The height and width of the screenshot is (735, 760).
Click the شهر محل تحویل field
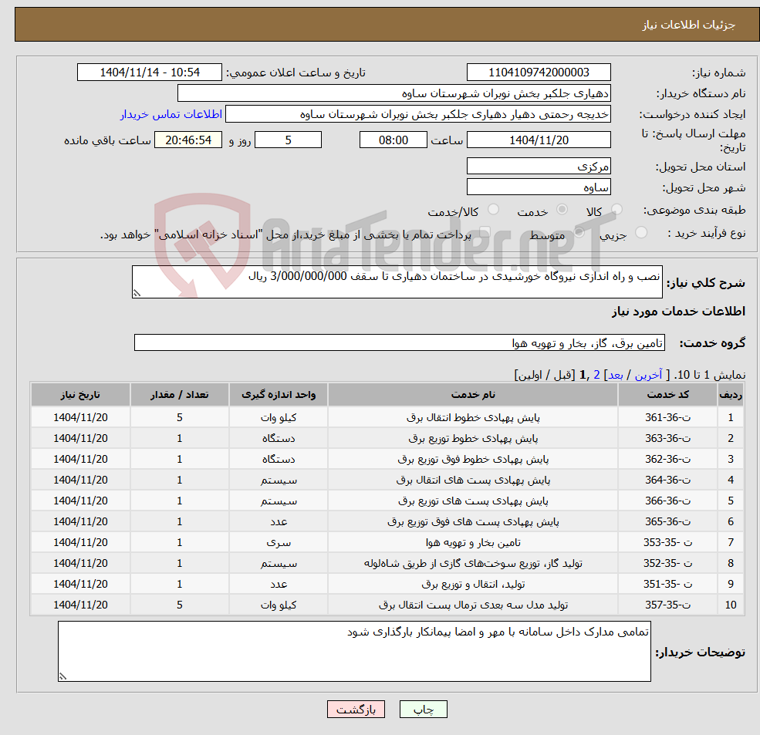click(539, 187)
